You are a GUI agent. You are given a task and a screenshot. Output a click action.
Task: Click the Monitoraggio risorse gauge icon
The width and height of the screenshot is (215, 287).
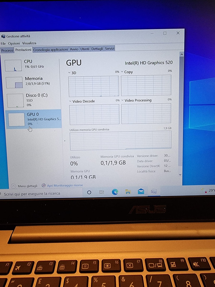point(43,185)
